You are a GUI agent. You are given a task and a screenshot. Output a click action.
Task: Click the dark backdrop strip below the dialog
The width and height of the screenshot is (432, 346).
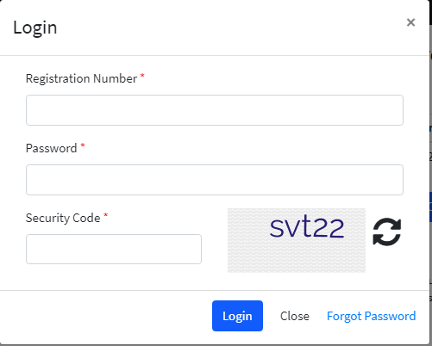coord(216,345)
